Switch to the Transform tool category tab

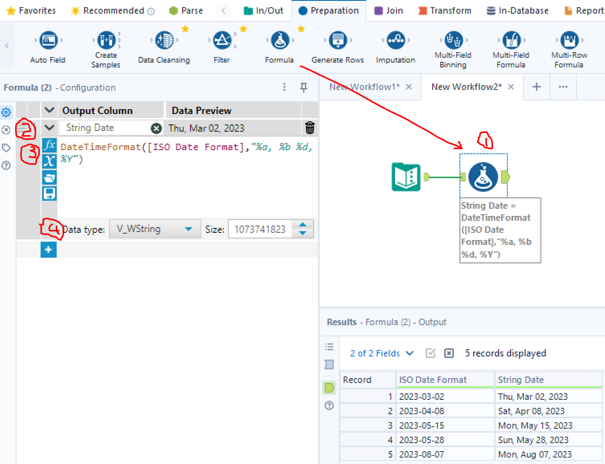[445, 10]
